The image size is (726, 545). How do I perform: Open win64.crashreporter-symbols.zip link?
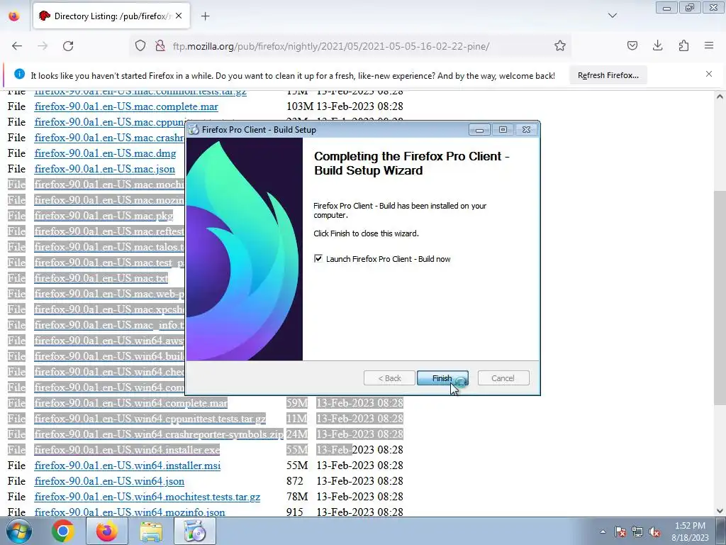coord(159,434)
